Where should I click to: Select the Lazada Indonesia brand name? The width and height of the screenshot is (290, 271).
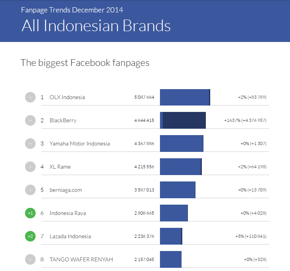tap(70, 236)
